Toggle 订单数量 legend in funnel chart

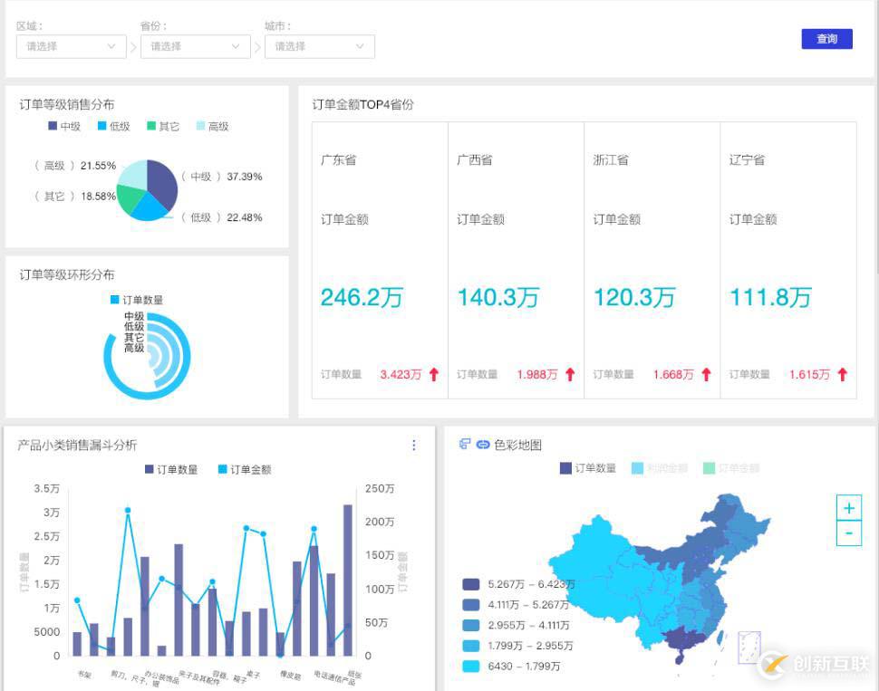tap(171, 470)
